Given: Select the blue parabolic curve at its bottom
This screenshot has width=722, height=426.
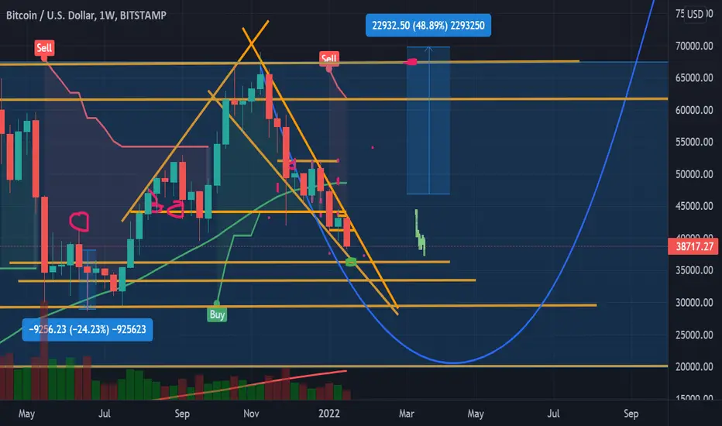Looking at the screenshot, I should pos(453,363).
